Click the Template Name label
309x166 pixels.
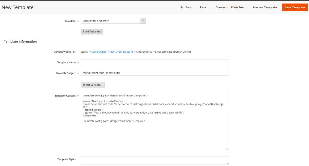tap(66, 63)
